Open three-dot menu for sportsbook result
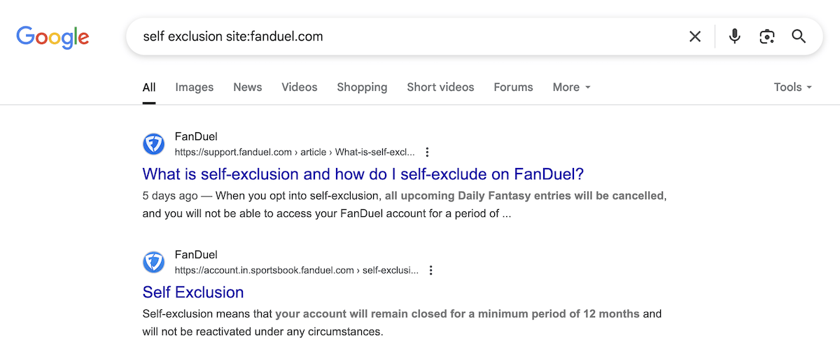 (431, 270)
